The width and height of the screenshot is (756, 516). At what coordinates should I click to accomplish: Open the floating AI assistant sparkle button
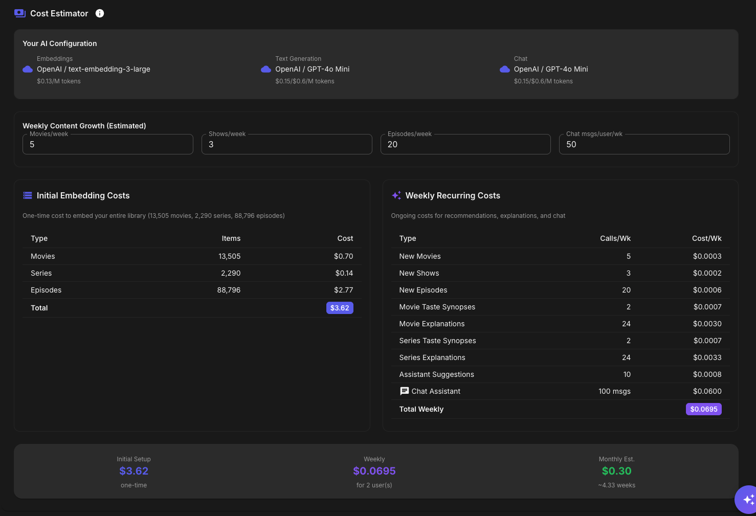pos(748,499)
